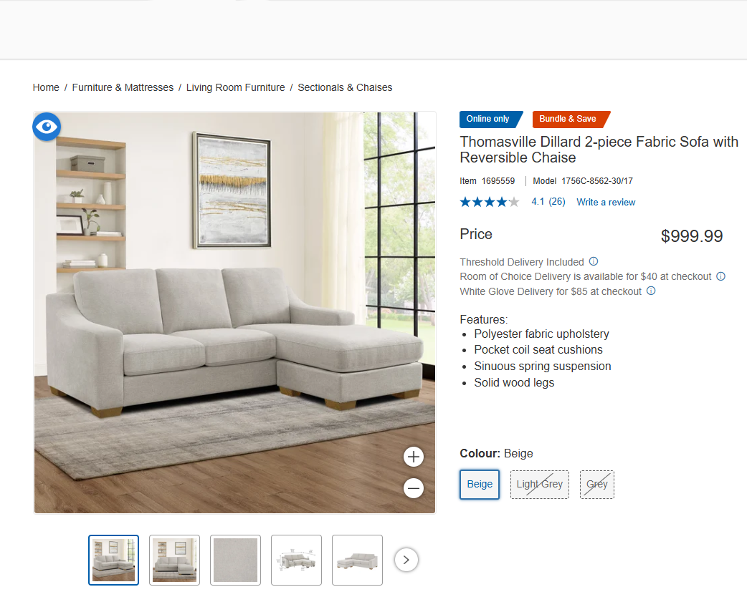Open the 4.1 (26) ratings link
The width and height of the screenshot is (747, 597).
click(548, 202)
